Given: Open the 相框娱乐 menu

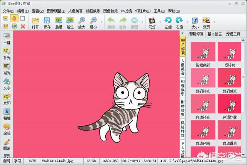Looking at the screenshot, I should [93, 11].
